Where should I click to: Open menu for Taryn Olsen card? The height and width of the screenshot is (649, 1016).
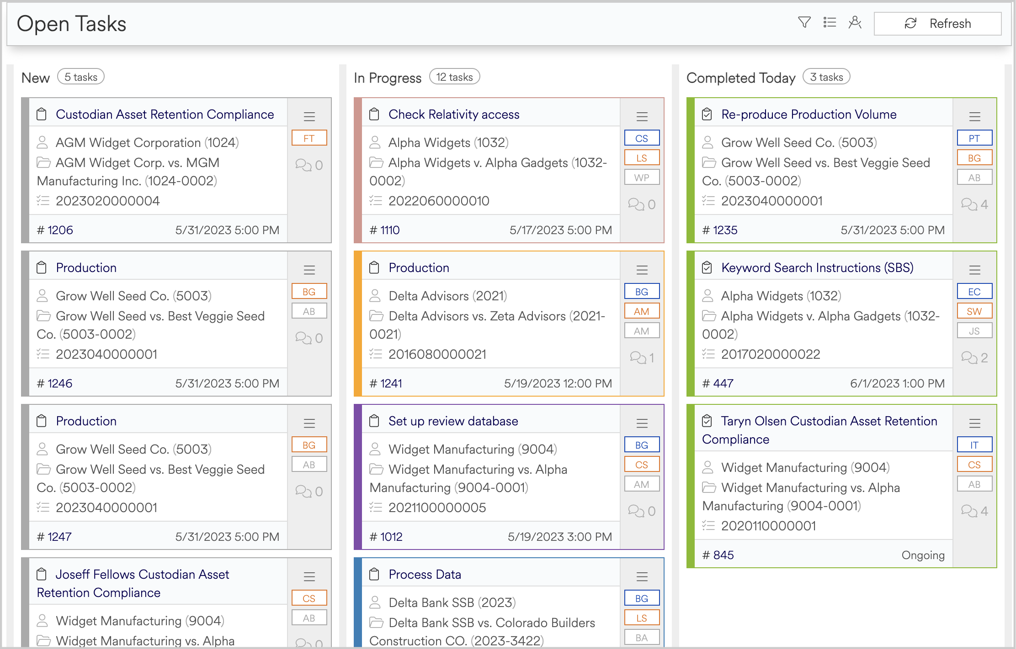click(x=975, y=423)
